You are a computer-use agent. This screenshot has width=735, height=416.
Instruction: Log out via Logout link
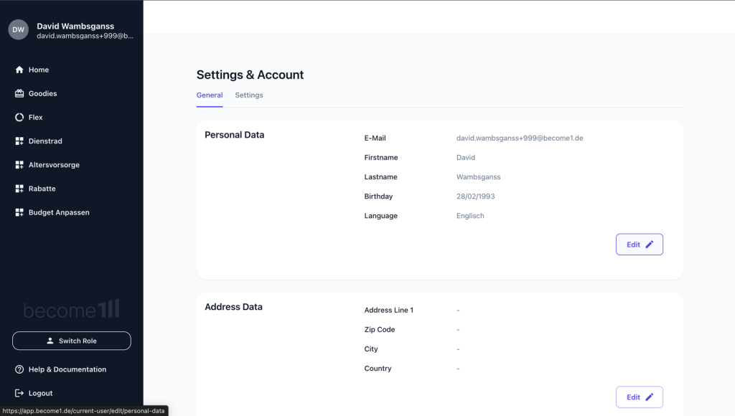(40, 393)
